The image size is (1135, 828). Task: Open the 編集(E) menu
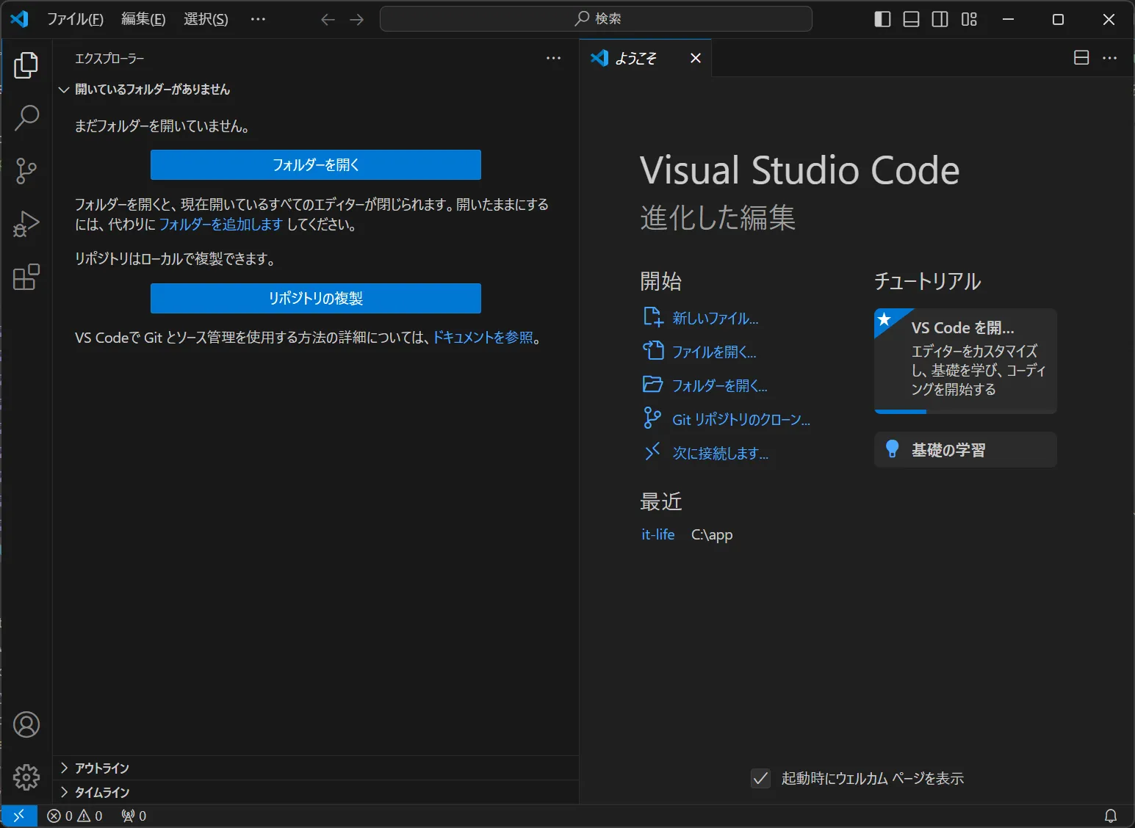point(143,19)
